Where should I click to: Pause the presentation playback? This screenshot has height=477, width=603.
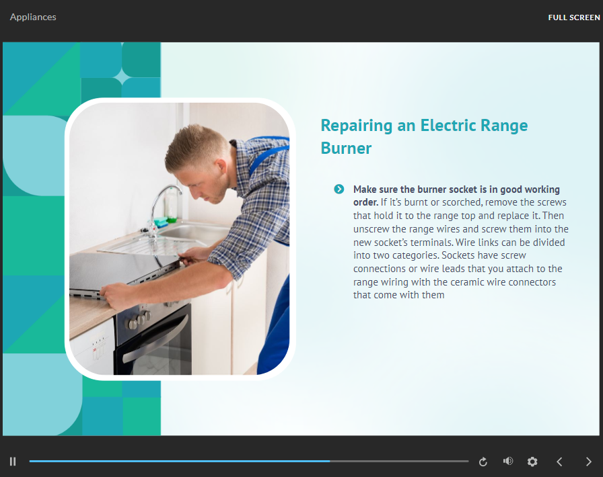coord(13,462)
